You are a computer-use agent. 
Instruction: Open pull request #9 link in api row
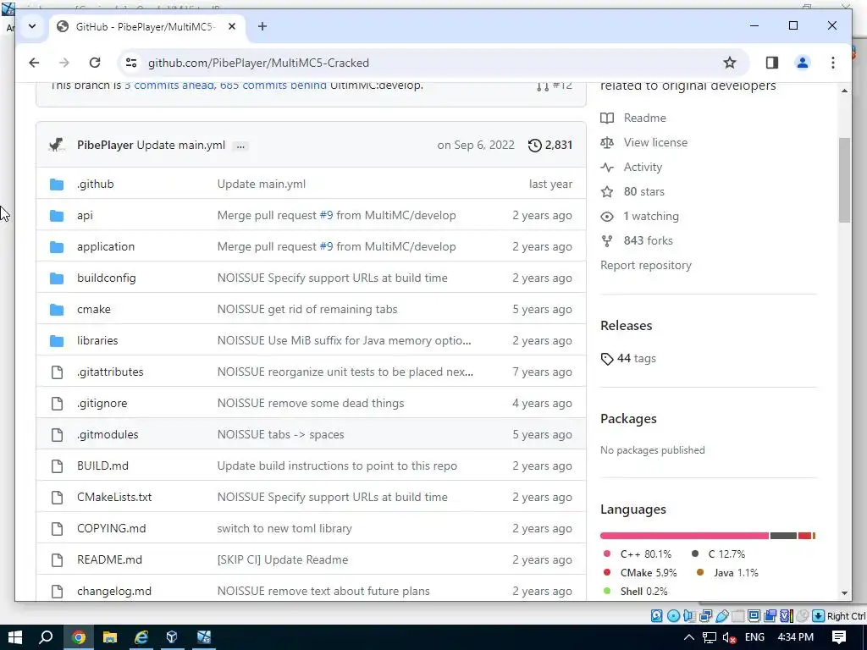click(326, 216)
